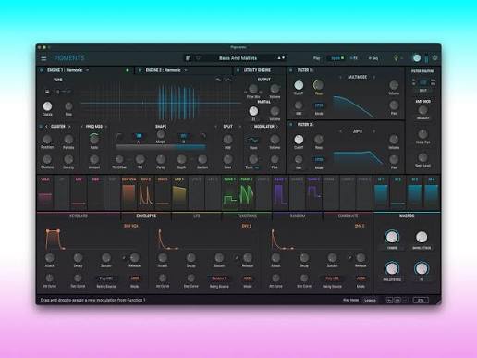Click the Filter 1 Cutoff knob
477x358 pixels.
pyautogui.click(x=299, y=85)
